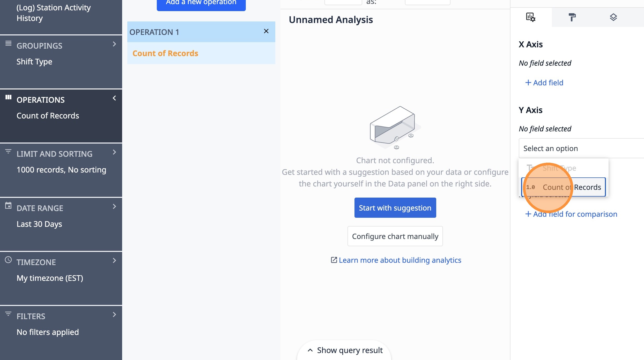Switch to the paint roller format tab
The width and height of the screenshot is (644, 360).
(572, 17)
